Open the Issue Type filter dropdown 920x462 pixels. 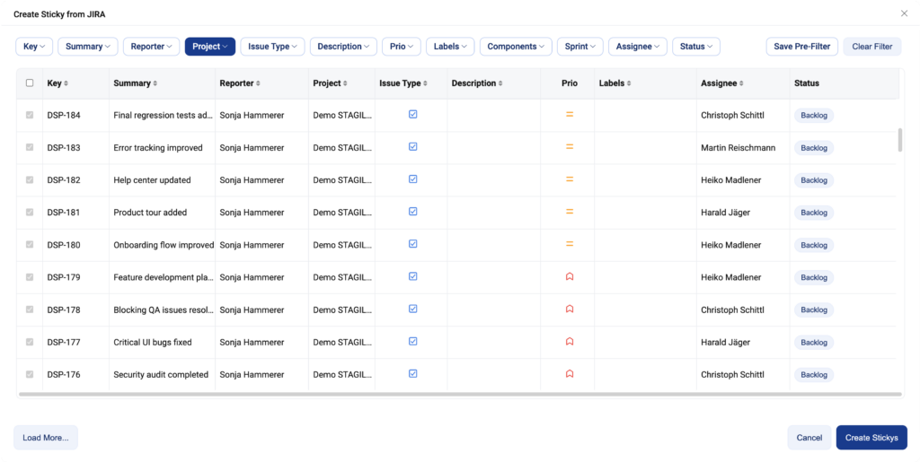(272, 47)
